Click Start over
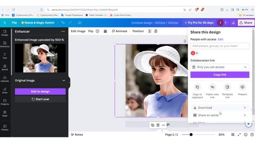Screen dimensions: 255x143 coord(40,99)
